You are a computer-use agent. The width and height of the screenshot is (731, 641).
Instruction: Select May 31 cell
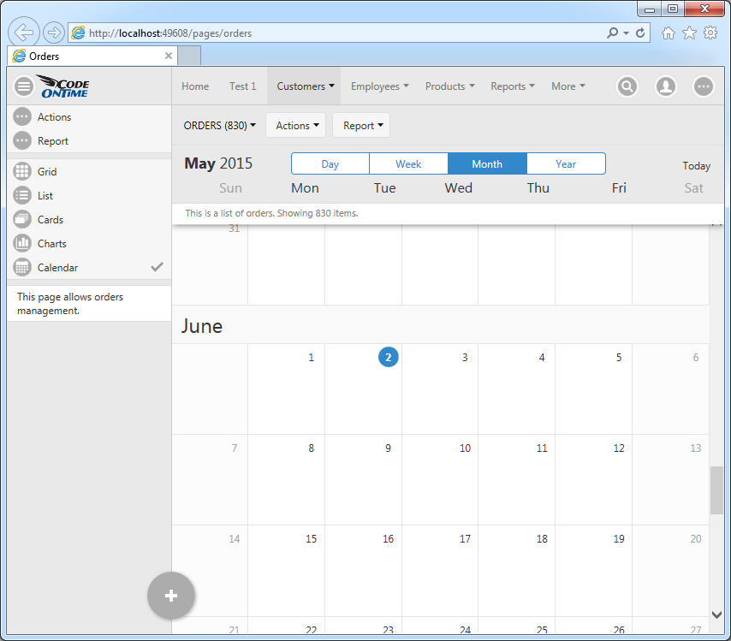pos(210,264)
